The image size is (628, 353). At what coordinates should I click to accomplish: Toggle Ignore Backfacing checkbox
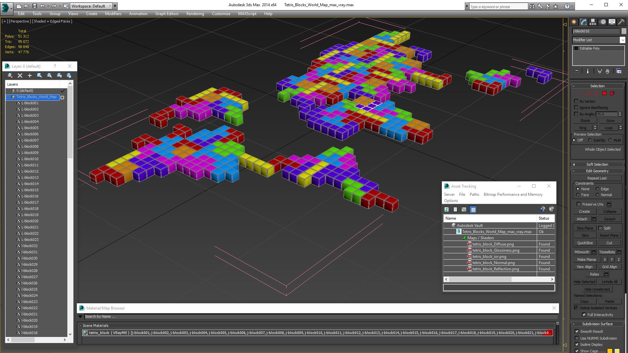tap(576, 108)
